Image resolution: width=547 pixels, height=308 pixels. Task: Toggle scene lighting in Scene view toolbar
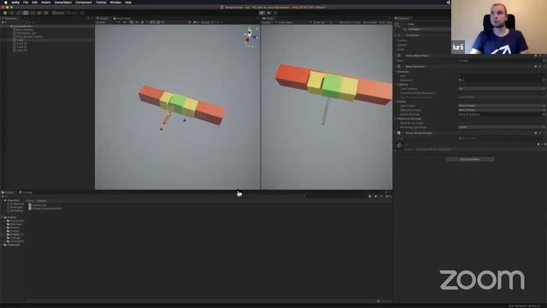pos(132,22)
